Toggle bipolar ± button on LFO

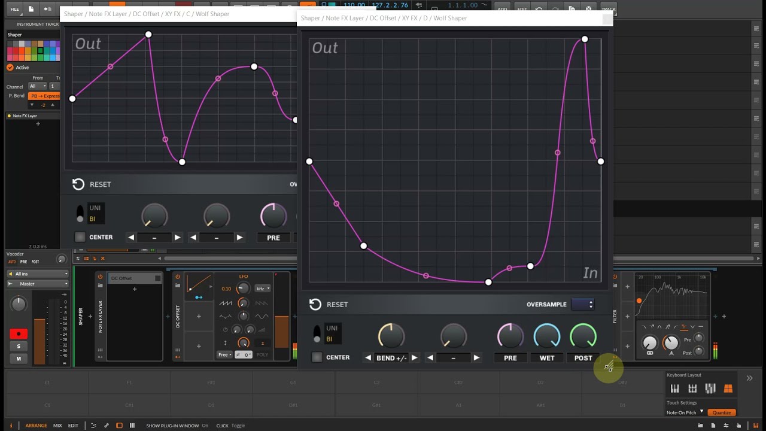[x=262, y=343]
